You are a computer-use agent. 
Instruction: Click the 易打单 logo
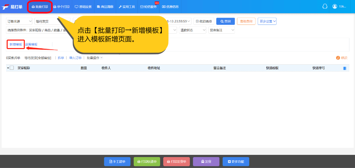click(x=13, y=7)
